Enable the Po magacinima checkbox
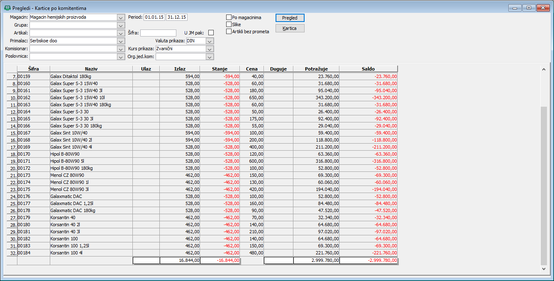The image size is (554, 281). click(229, 17)
